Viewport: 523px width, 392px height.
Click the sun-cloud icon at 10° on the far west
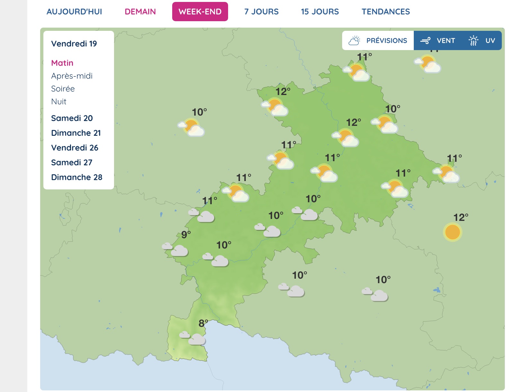pyautogui.click(x=191, y=127)
